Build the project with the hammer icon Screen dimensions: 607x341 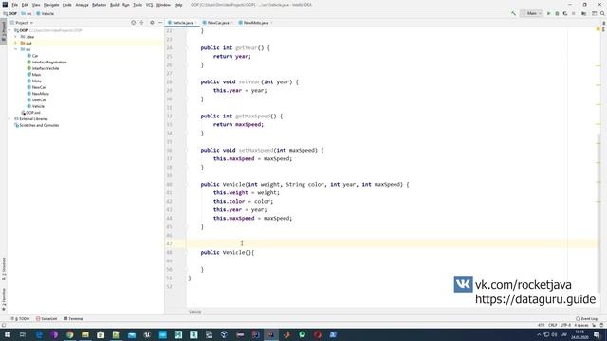[514, 13]
